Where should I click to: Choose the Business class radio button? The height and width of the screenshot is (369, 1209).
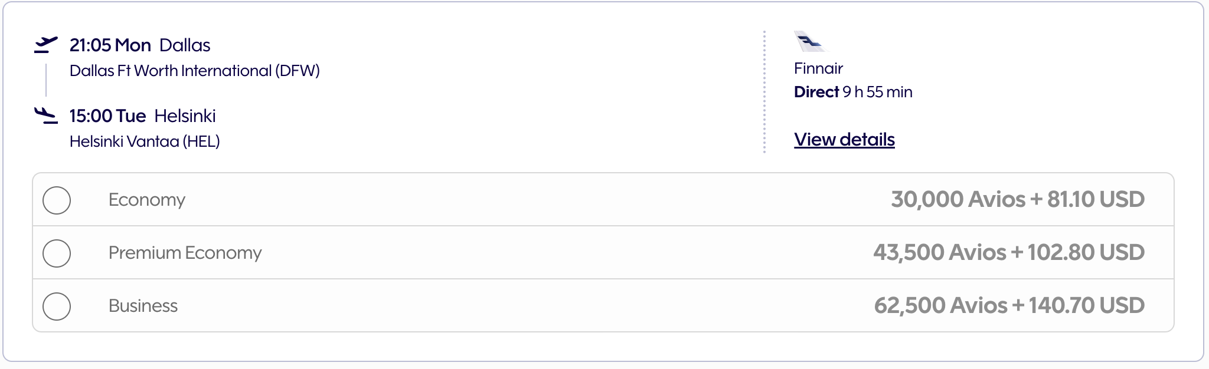pyautogui.click(x=57, y=306)
